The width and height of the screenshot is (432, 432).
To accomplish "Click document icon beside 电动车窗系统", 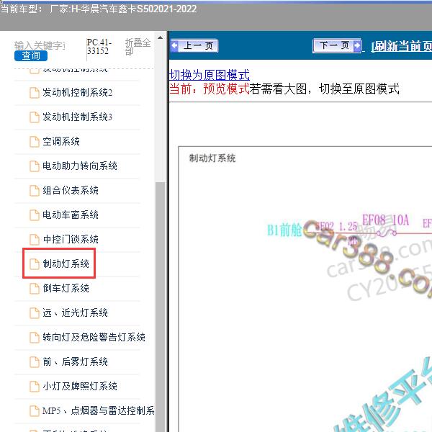I will (35, 215).
